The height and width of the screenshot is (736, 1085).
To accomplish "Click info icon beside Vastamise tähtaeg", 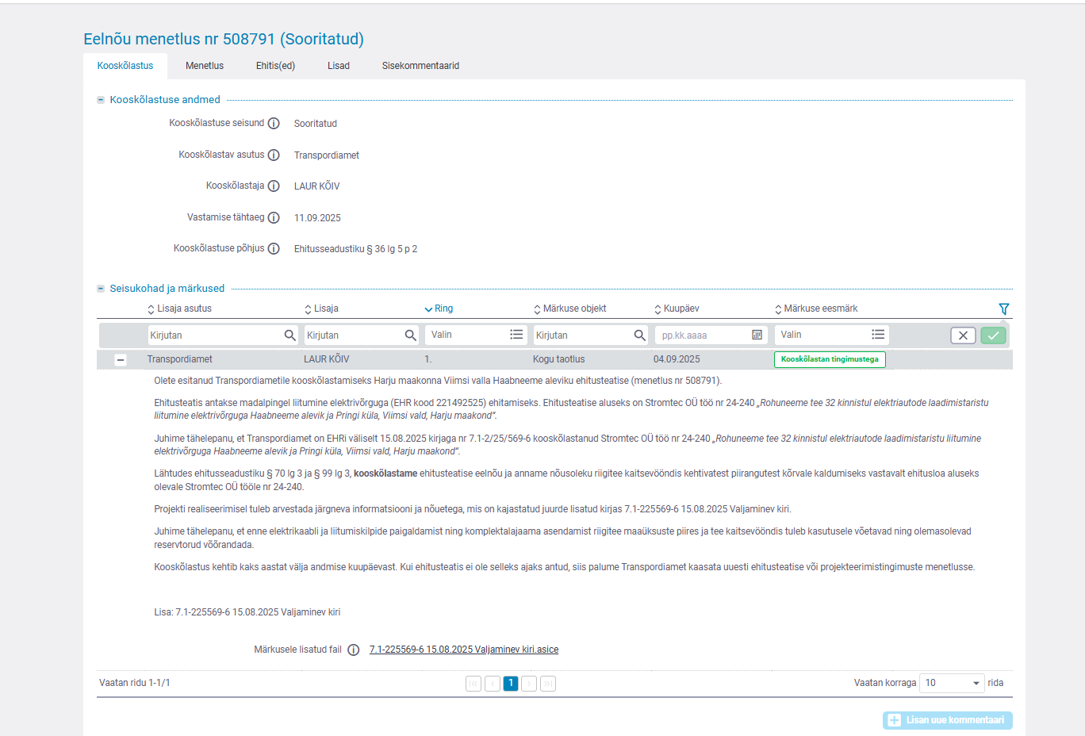I will pyautogui.click(x=274, y=218).
